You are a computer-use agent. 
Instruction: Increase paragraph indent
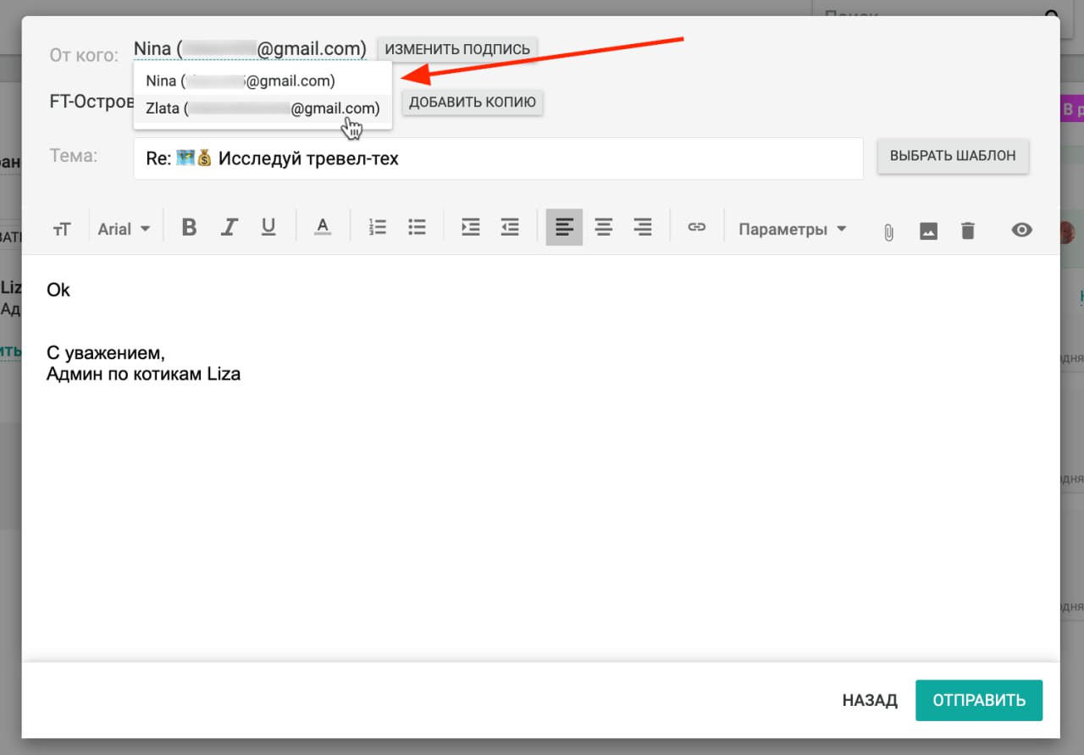[x=470, y=228]
